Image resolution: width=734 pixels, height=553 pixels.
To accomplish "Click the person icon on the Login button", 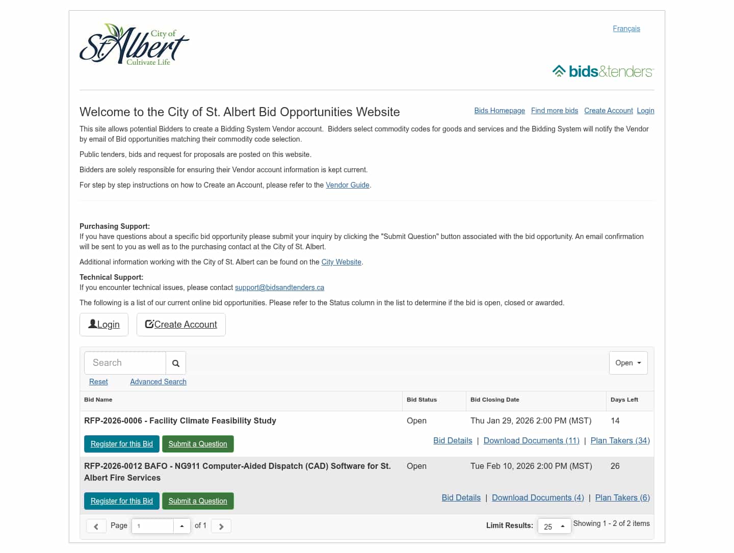I will [92, 323].
